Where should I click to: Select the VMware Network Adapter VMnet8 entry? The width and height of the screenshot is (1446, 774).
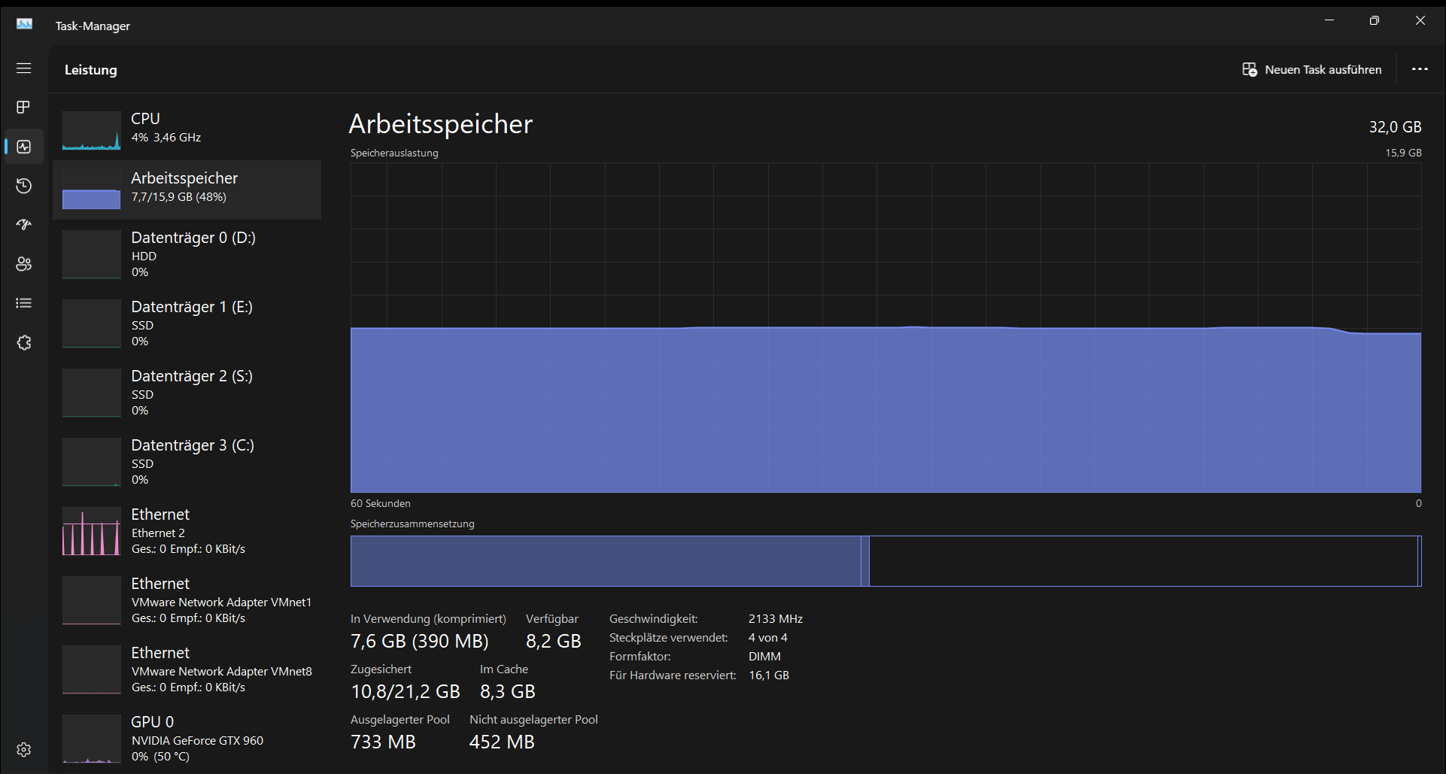tap(187, 669)
